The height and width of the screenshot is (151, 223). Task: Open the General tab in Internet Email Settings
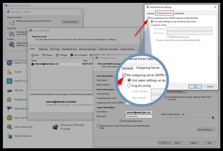click(151, 13)
